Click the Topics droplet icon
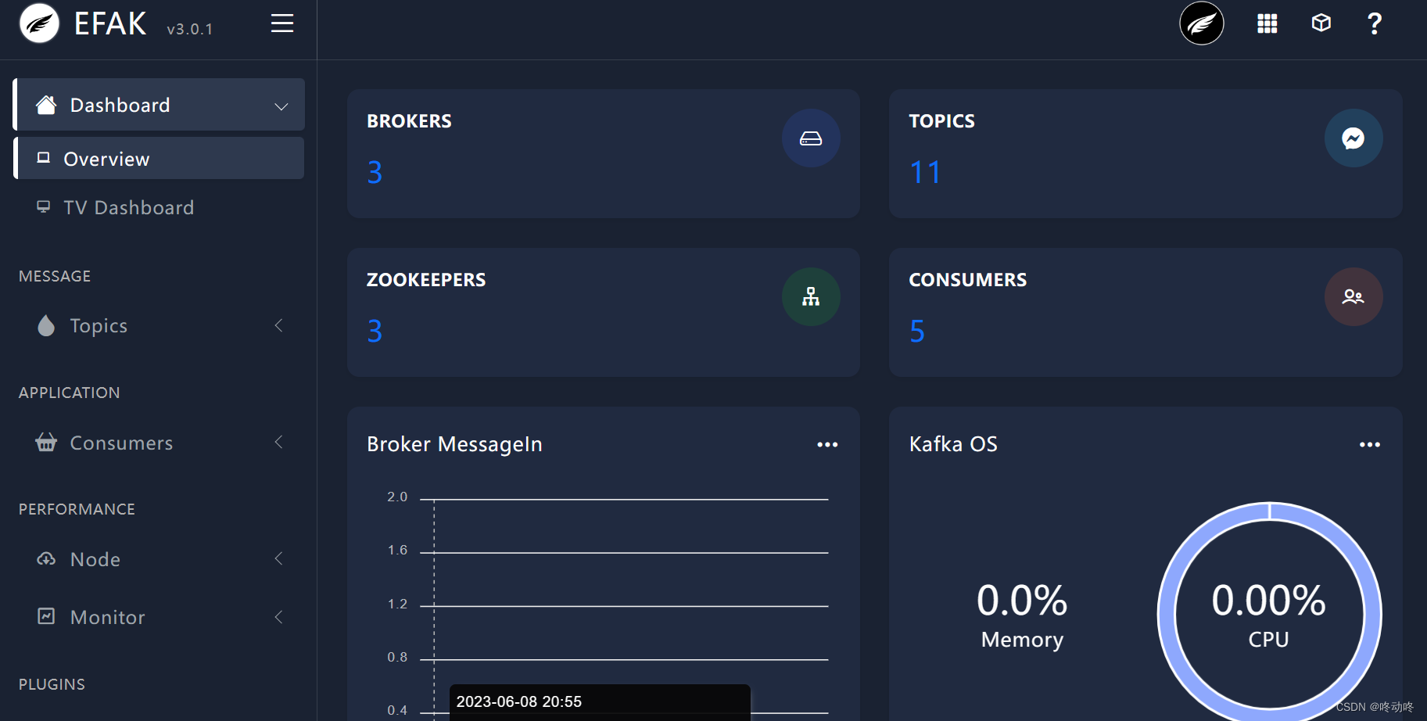 point(46,325)
